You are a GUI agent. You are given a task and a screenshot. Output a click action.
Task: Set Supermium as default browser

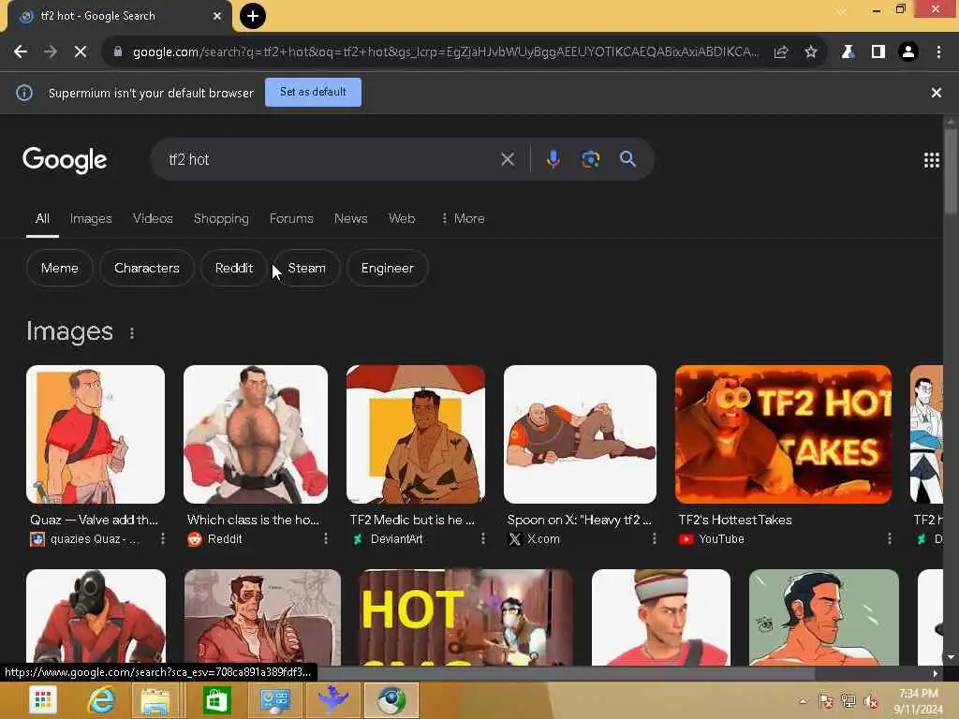[x=313, y=92]
